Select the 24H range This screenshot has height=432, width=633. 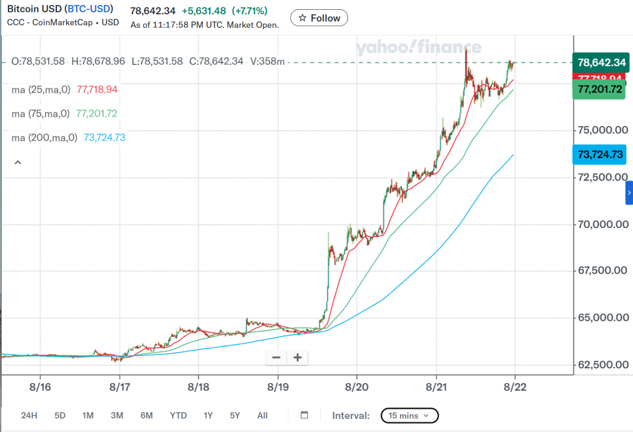(x=29, y=415)
